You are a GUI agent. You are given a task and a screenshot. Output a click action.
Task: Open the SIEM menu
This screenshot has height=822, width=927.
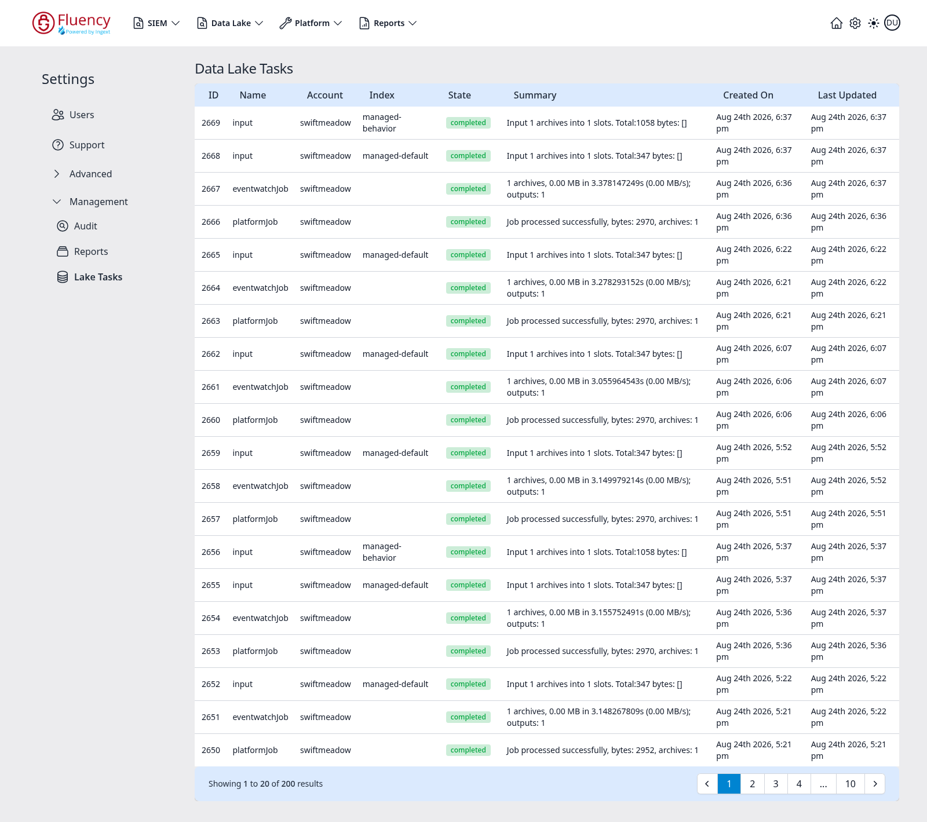[x=157, y=23]
